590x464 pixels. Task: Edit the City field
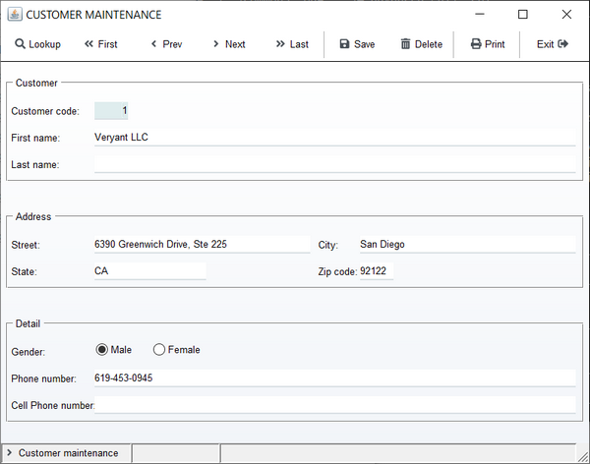(466, 244)
